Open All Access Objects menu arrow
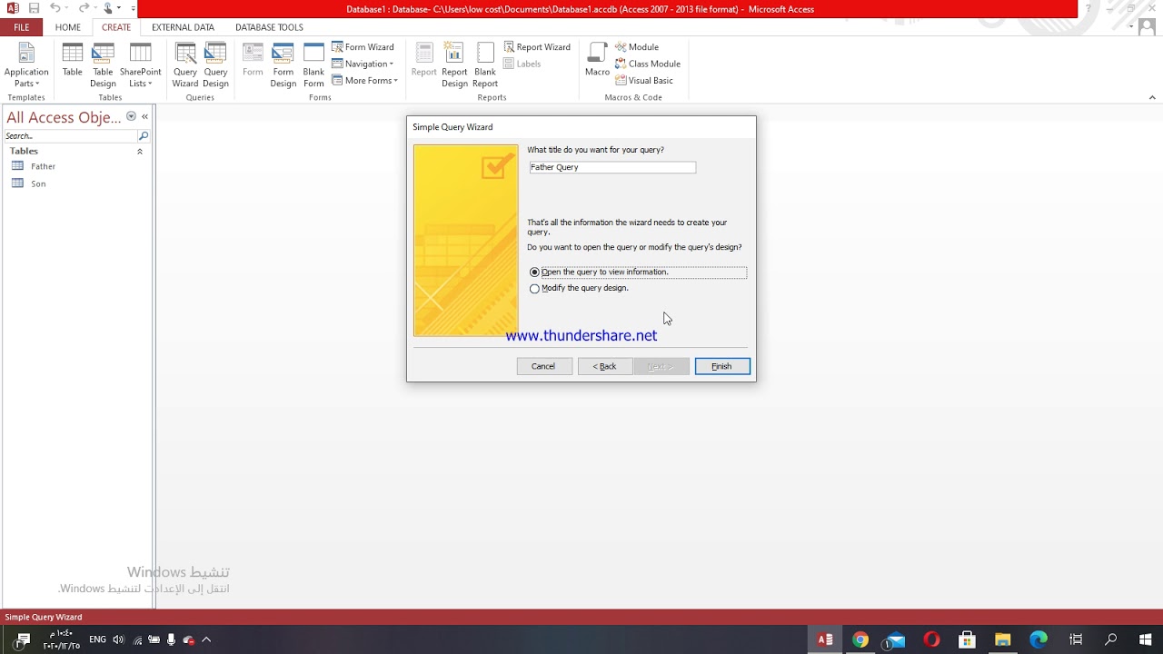 (x=131, y=116)
